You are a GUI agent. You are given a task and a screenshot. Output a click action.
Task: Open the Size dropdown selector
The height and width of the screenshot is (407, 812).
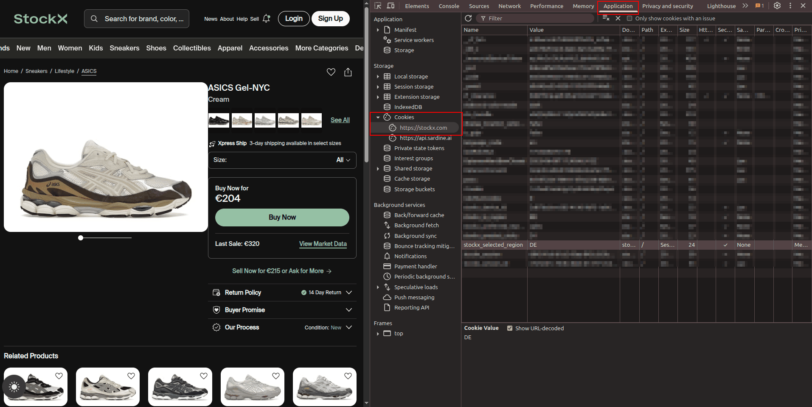pos(282,160)
